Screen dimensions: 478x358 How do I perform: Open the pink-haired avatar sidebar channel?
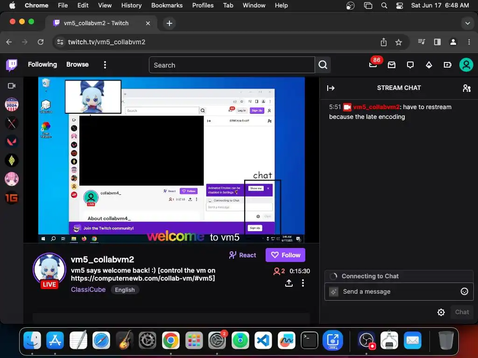point(12,179)
